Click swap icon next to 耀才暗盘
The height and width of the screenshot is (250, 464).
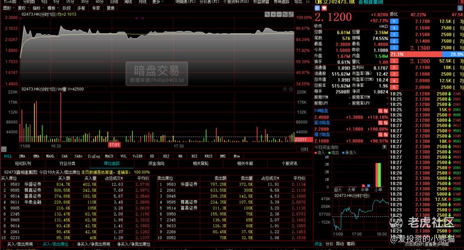tap(385, 135)
